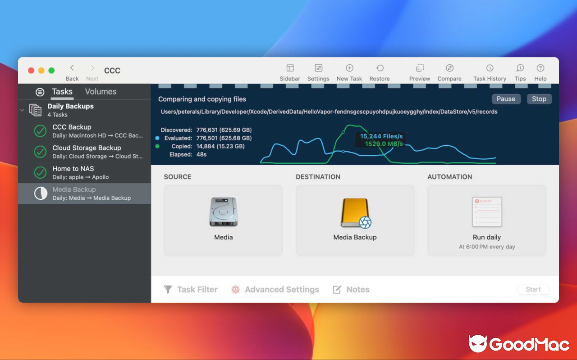Open Advanced Settings for Media Backup
Image resolution: width=577 pixels, height=360 pixels.
tap(275, 289)
